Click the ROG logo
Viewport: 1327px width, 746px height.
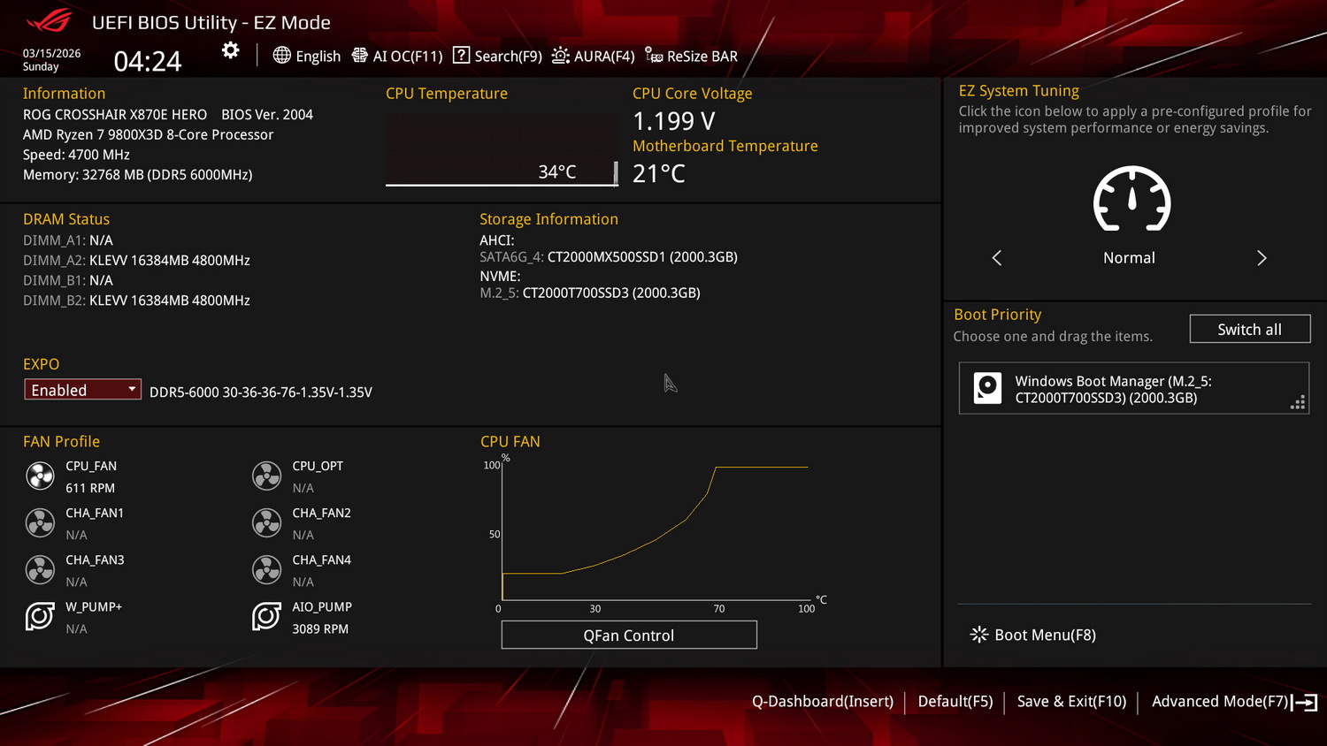point(50,21)
